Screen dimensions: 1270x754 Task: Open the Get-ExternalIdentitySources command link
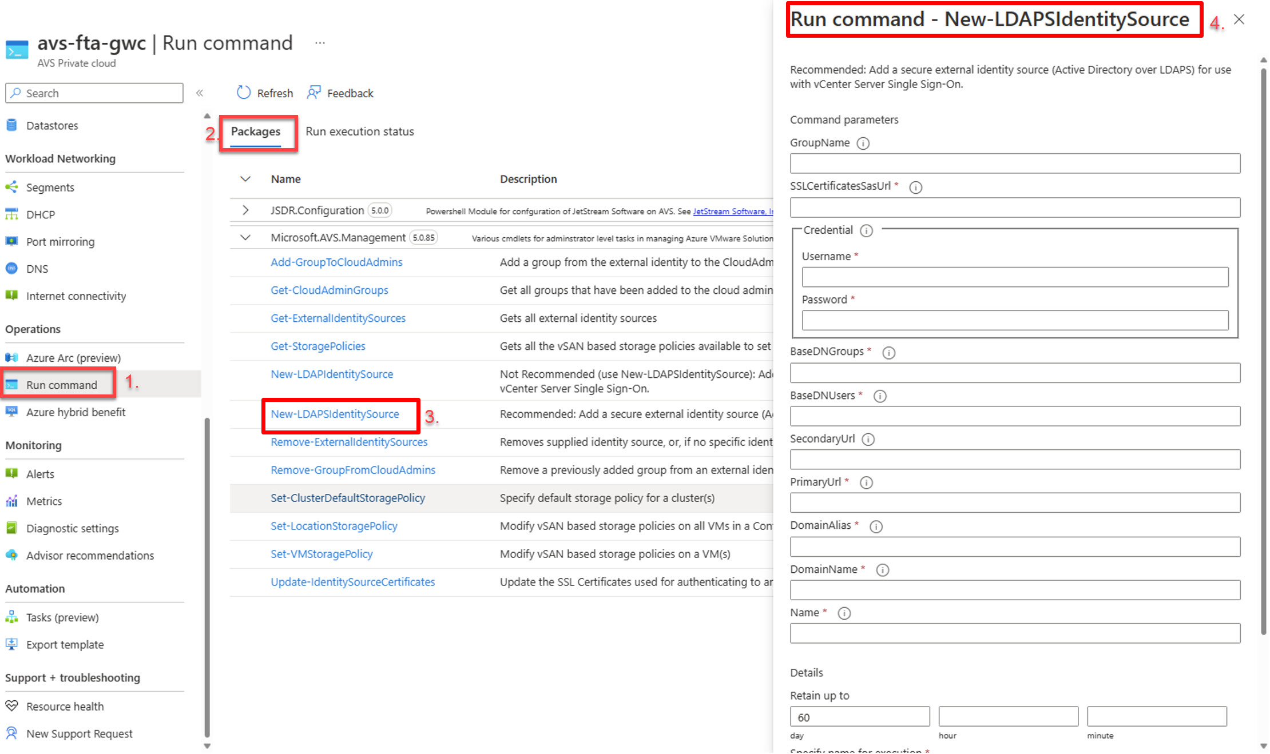338,318
